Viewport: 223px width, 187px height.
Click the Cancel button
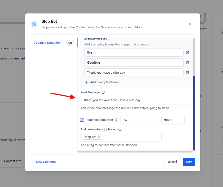click(172, 162)
